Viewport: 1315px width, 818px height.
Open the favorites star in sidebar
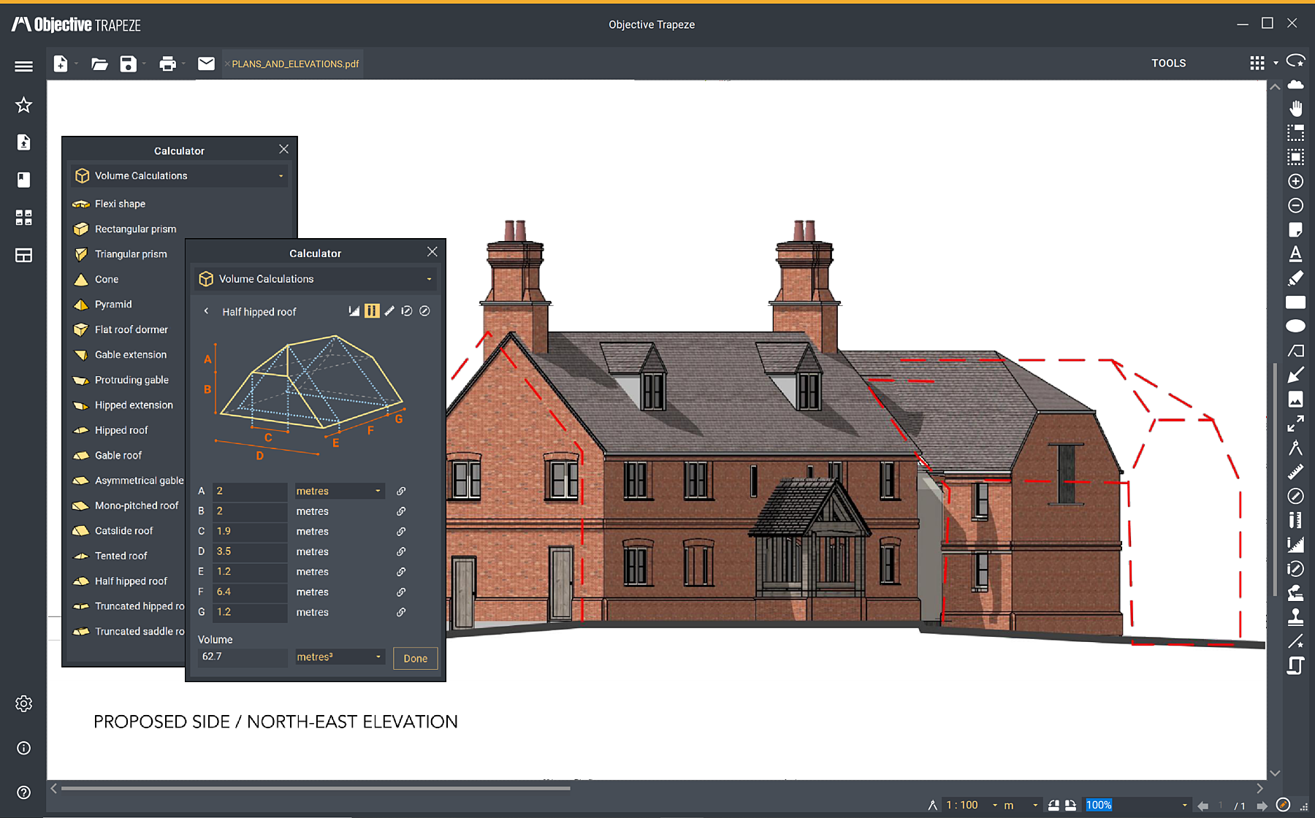(x=24, y=105)
